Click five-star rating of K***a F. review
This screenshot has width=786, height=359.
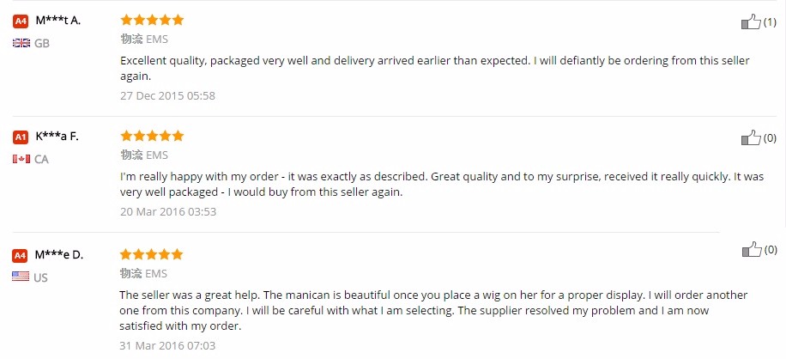coord(152,136)
